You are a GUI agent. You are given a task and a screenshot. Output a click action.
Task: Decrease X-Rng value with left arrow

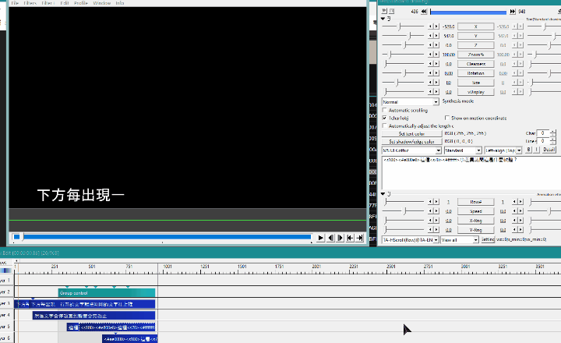click(430, 221)
